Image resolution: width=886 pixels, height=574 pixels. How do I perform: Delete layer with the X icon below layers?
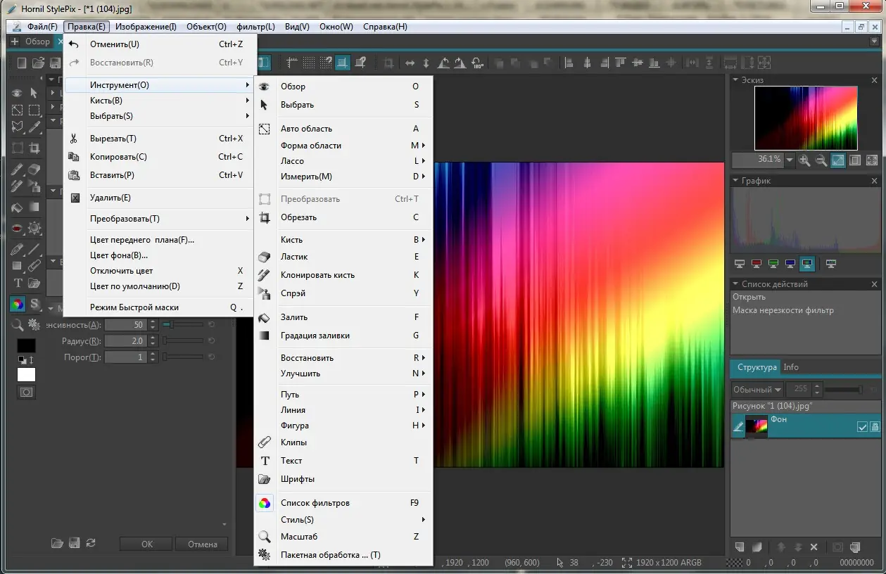tap(814, 547)
